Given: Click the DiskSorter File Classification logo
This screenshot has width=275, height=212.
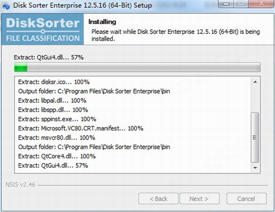Looking at the screenshot, I should [42, 29].
